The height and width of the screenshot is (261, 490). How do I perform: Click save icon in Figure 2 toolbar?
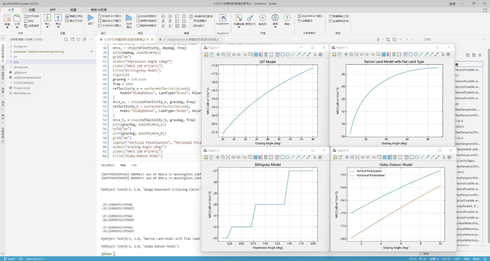[x=334, y=55]
